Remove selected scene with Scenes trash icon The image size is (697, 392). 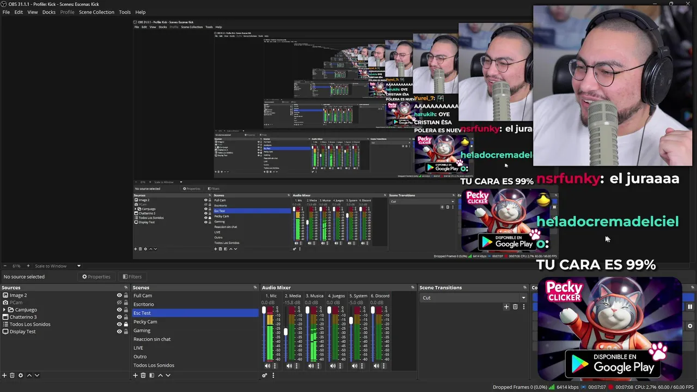[x=143, y=375]
